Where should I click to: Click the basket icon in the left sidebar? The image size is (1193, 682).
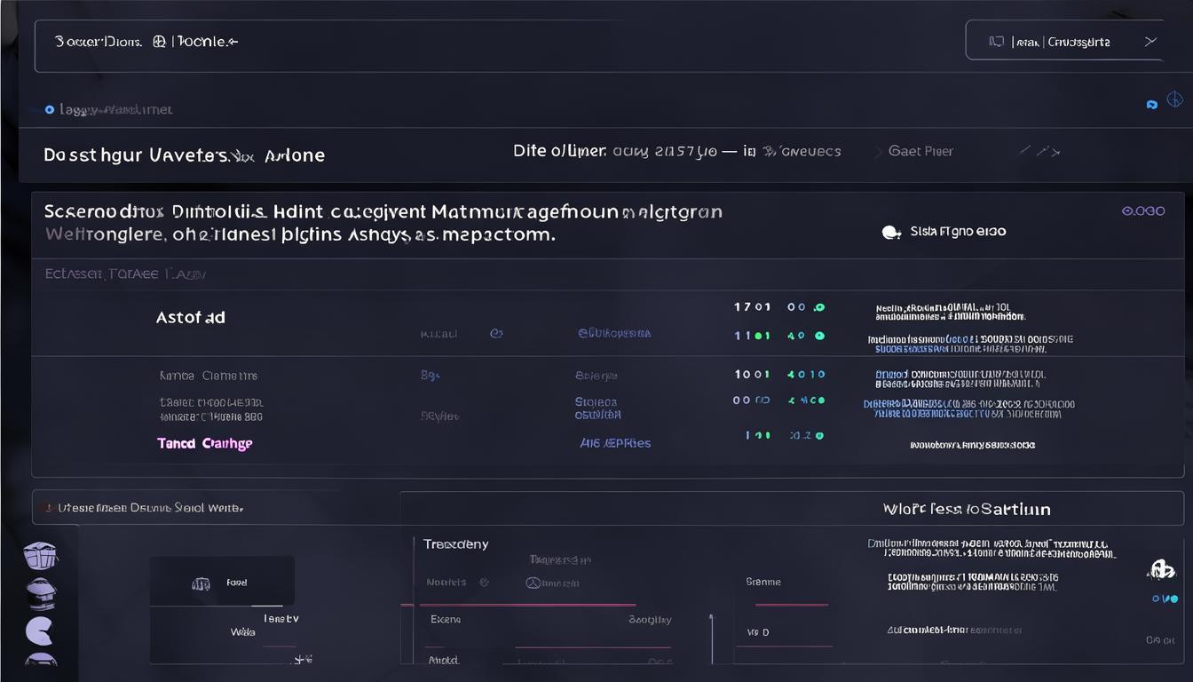(x=41, y=556)
